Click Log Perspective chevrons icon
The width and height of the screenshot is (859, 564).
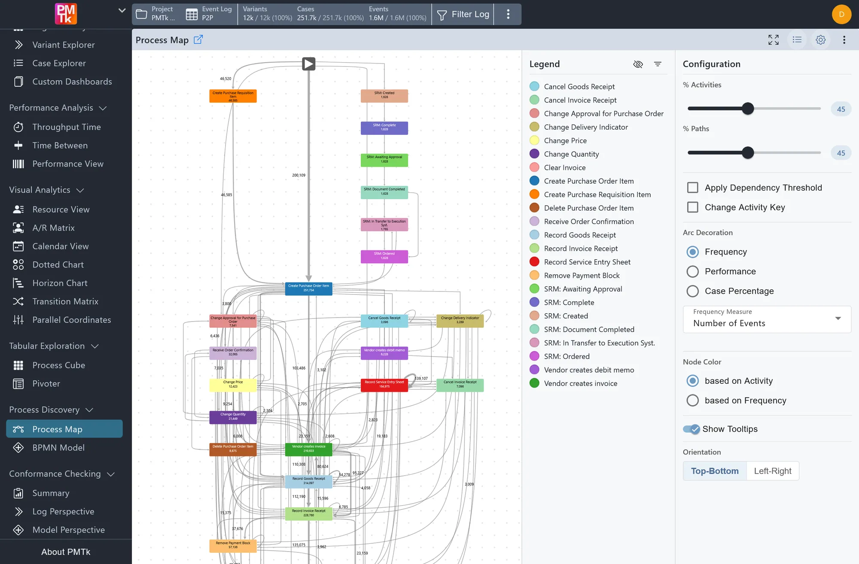(x=18, y=512)
